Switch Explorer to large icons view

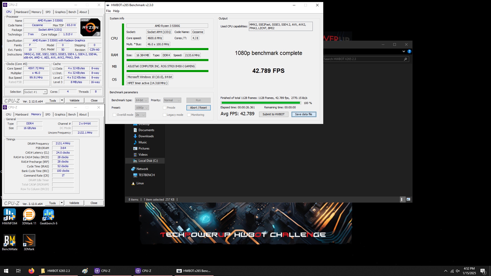(408, 199)
